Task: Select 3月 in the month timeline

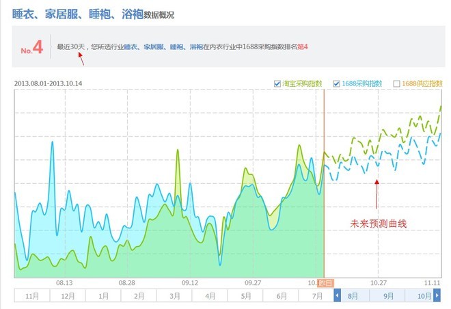Action: 175,296
